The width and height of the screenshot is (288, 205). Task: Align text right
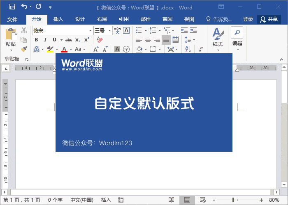tap(157, 40)
